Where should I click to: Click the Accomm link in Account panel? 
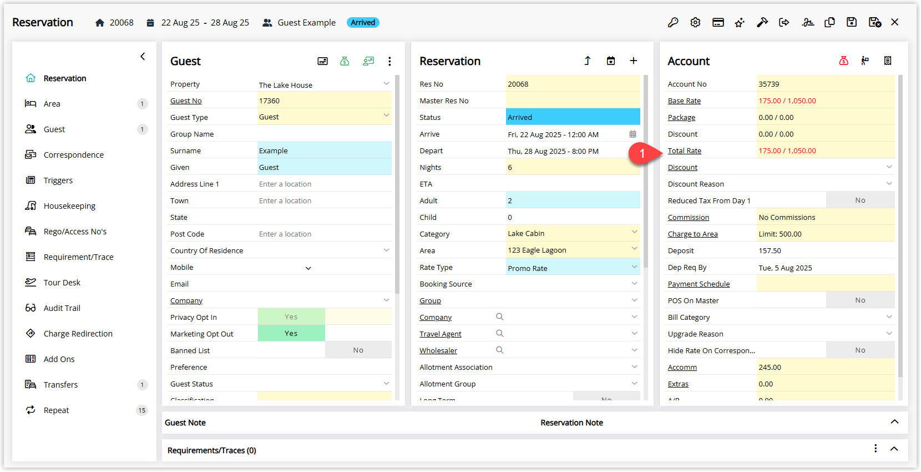coord(682,367)
